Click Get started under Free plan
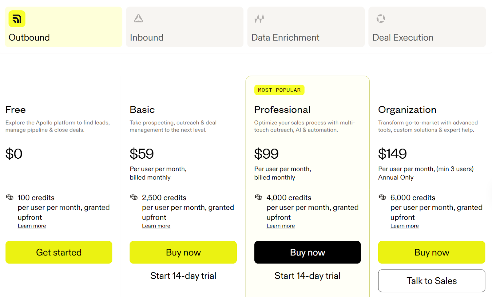Viewport: 492px width, 297px height. pos(59,252)
